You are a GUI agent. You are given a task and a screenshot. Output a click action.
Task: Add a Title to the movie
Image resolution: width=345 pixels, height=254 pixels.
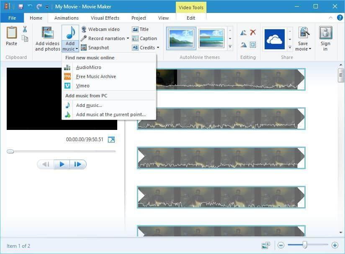point(140,29)
